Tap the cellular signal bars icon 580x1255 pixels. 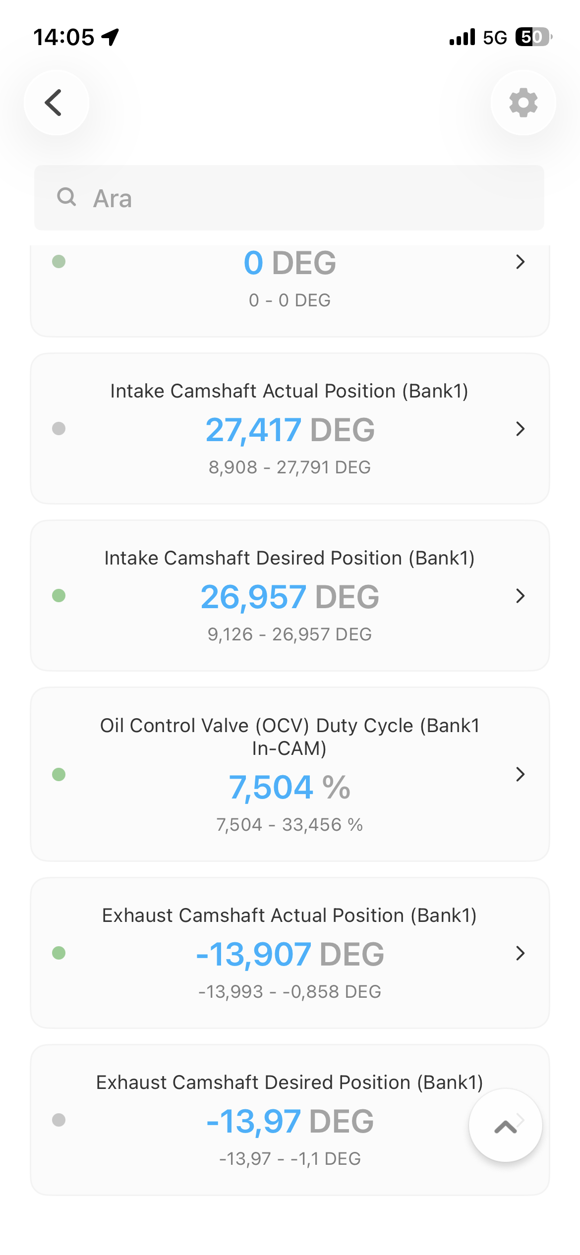(x=462, y=37)
